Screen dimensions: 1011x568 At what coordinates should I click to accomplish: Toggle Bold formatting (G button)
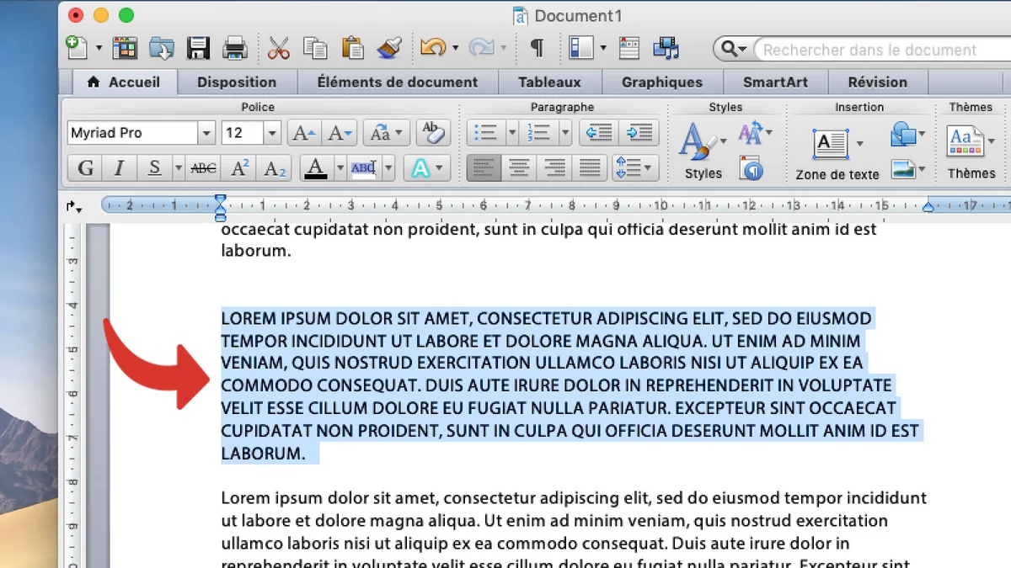coord(85,168)
